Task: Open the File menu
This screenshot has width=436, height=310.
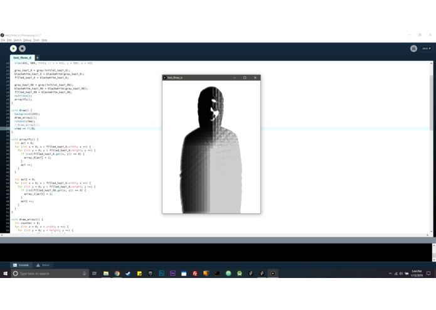Action: pos(3,40)
